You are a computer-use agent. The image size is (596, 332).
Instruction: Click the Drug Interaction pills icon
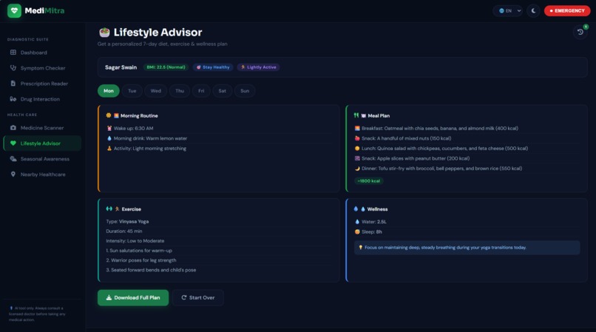point(13,99)
